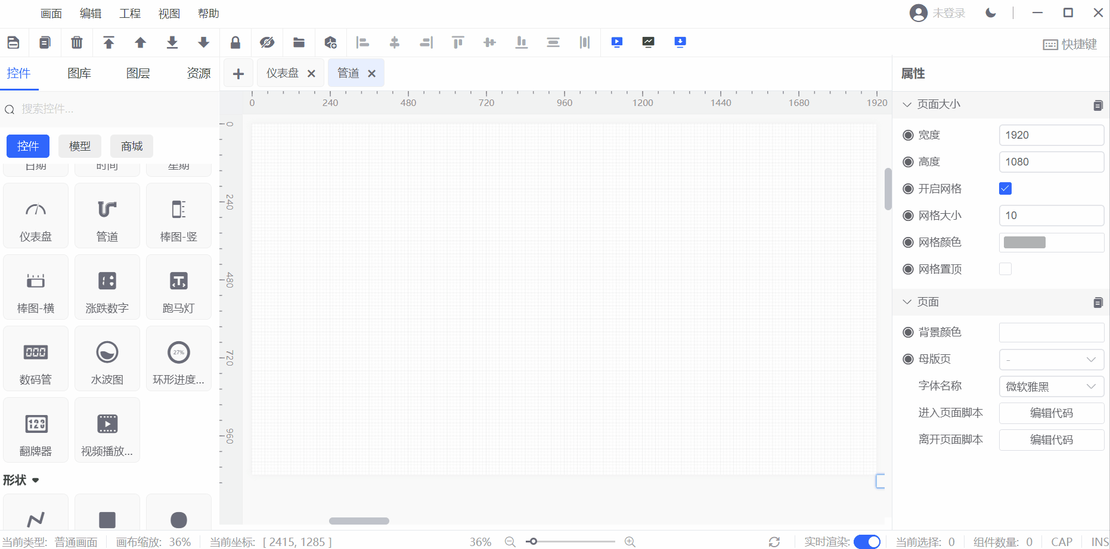This screenshot has height=549, width=1110.
Task: Select the 管道 pipe widget
Action: point(107,216)
